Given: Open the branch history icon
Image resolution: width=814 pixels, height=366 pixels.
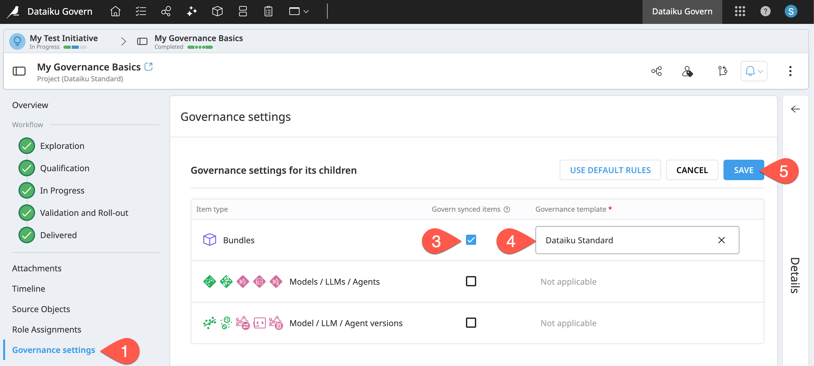Looking at the screenshot, I should (723, 71).
